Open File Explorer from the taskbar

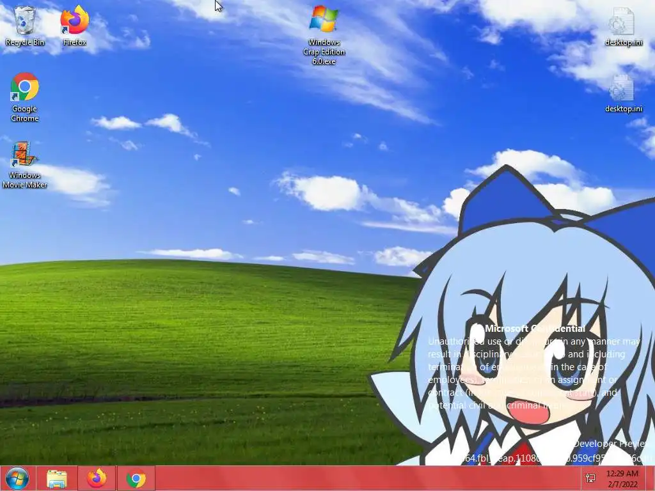pyautogui.click(x=57, y=479)
